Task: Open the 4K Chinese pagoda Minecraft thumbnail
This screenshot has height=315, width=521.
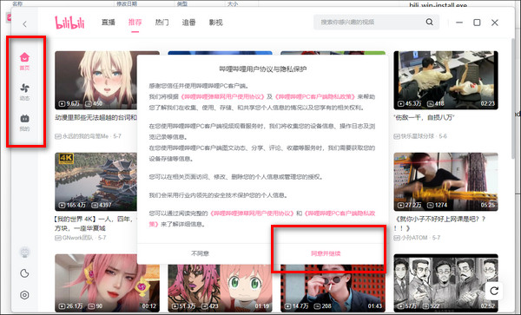Action: [x=96, y=181]
